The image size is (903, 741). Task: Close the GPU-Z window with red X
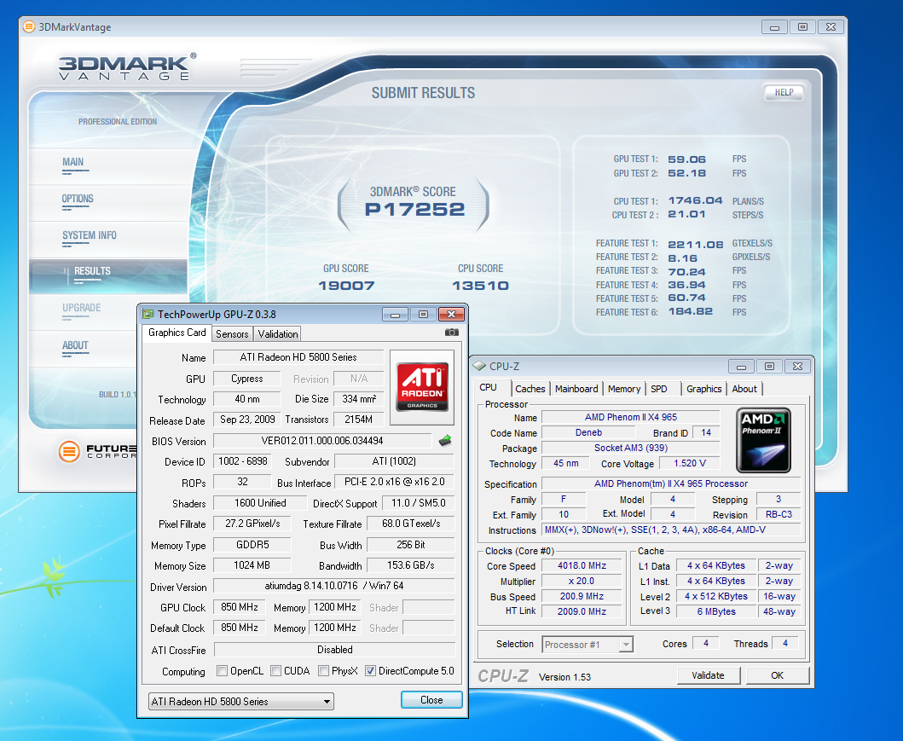[452, 315]
